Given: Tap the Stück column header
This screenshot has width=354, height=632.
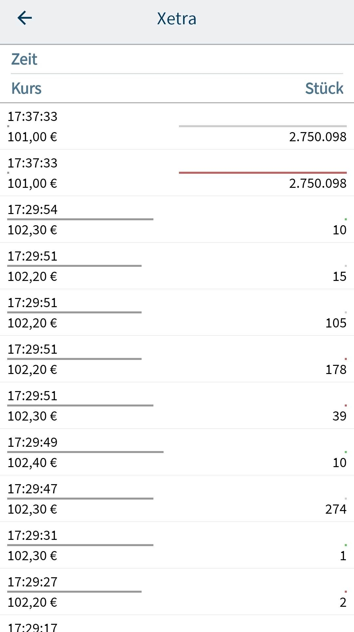Looking at the screenshot, I should coord(324,89).
